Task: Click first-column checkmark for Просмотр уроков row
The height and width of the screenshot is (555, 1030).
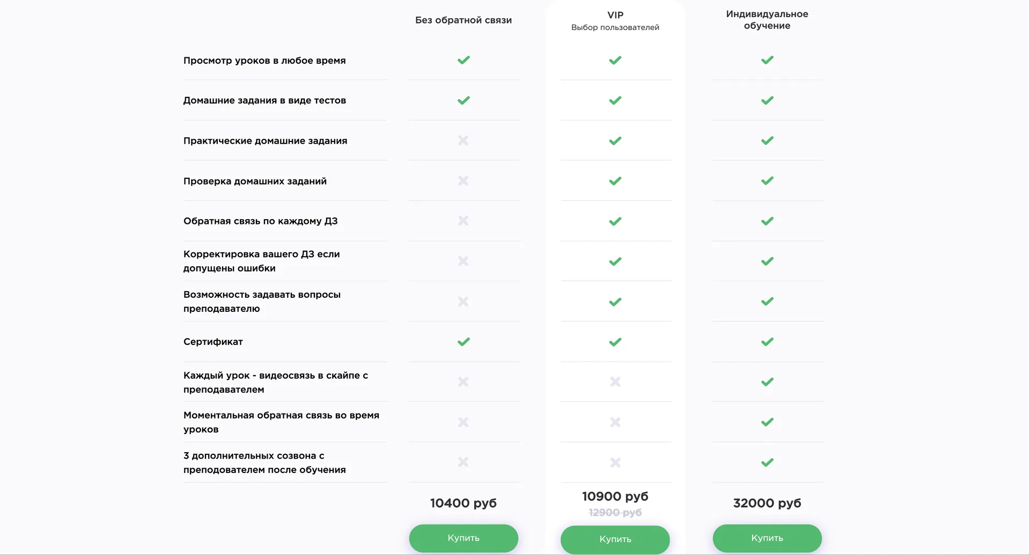Action: coord(464,60)
